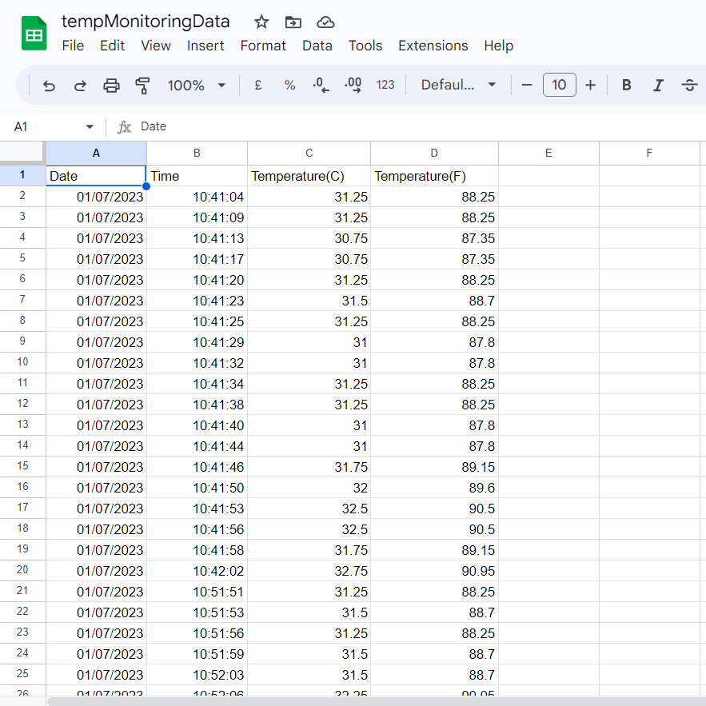706x706 pixels.
Task: Select row 15 header
Action: point(22,466)
